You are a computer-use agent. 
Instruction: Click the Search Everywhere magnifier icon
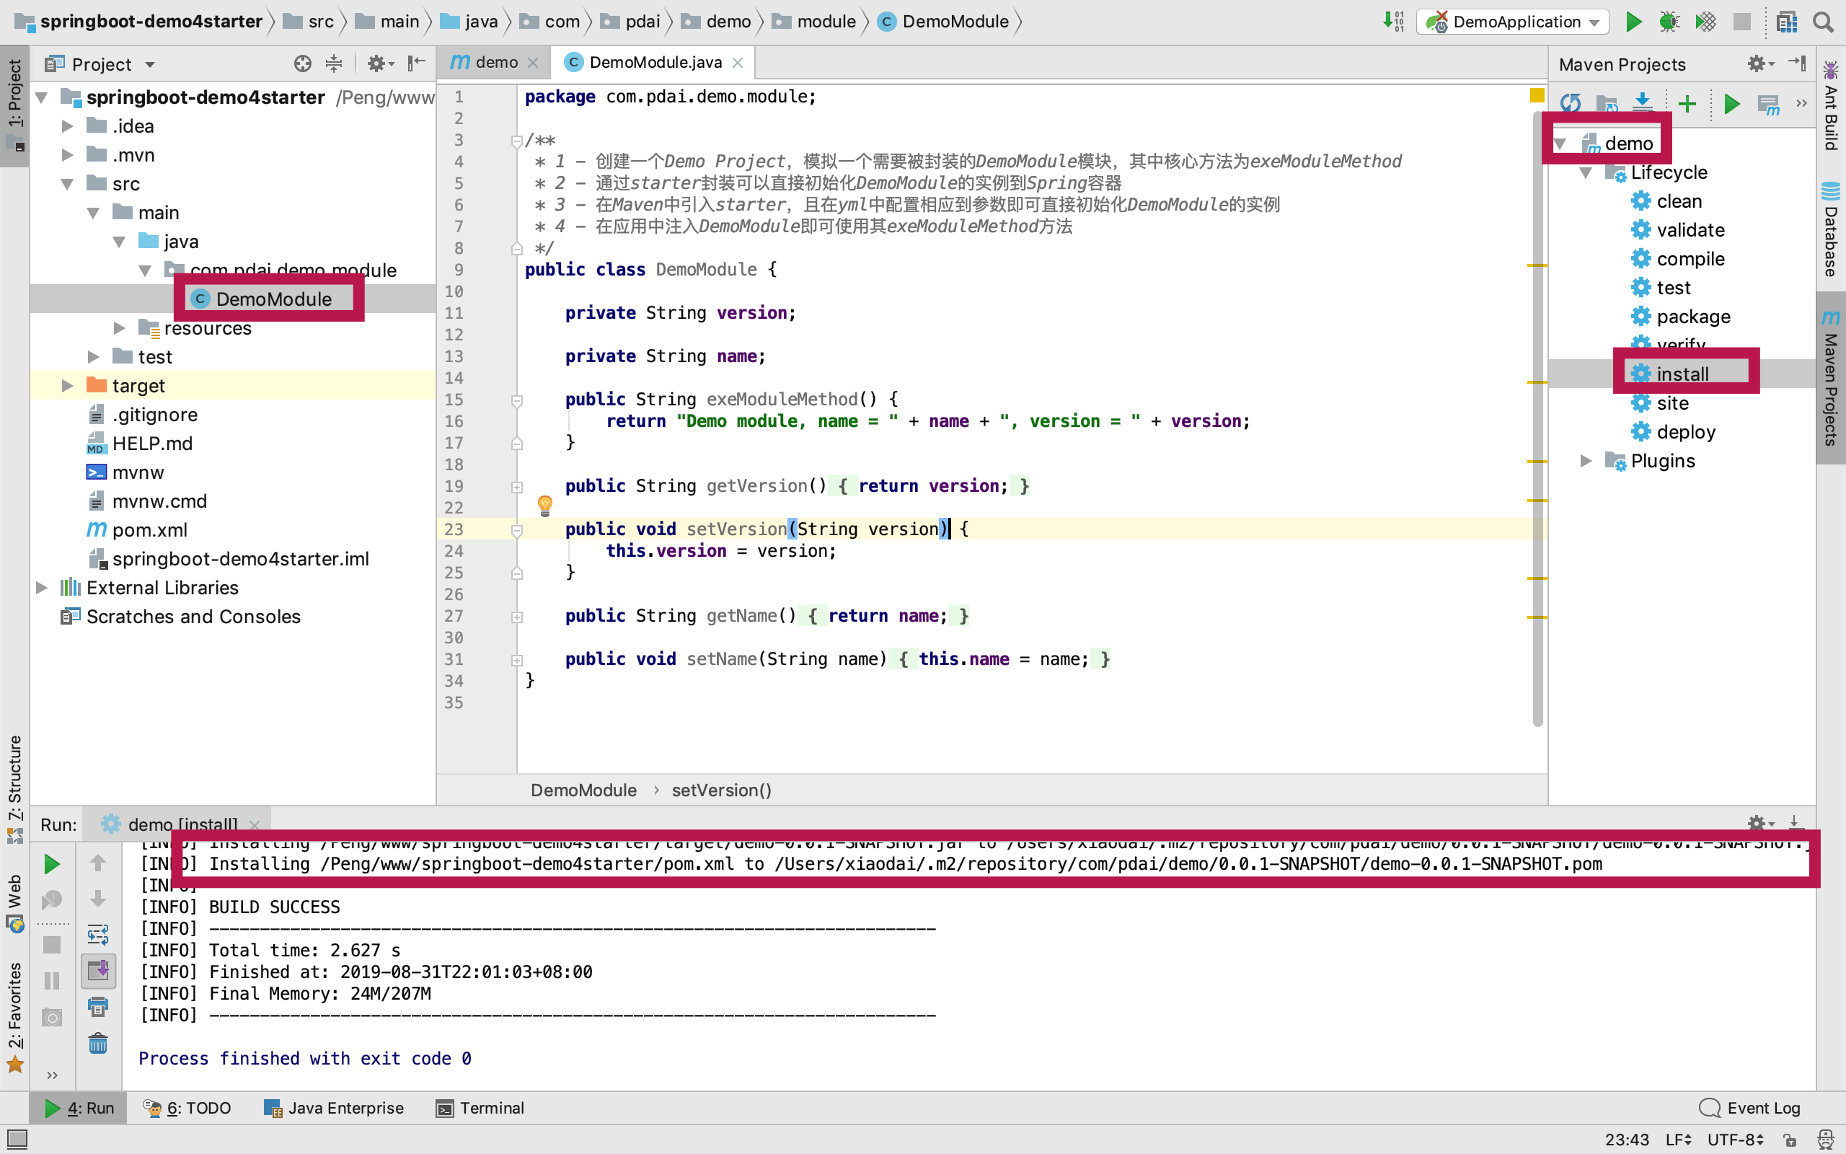pos(1822,22)
